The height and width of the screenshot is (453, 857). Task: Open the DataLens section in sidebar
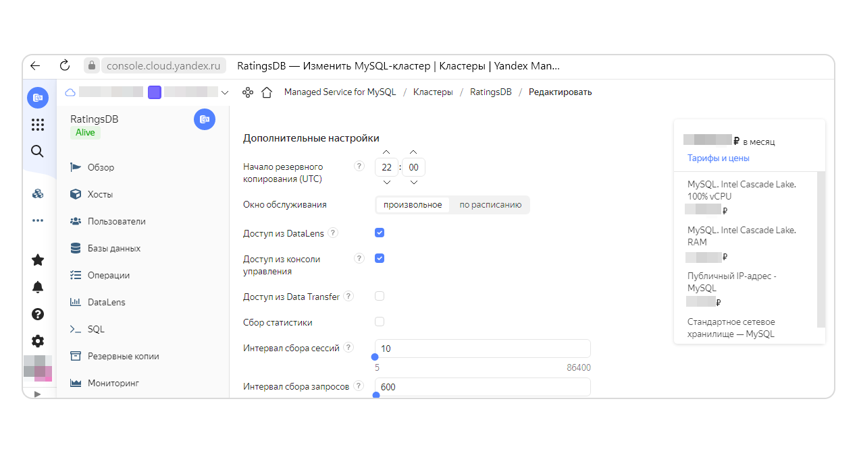pyautogui.click(x=106, y=302)
